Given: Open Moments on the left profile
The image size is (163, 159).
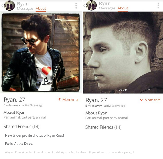Looking at the screenshot, I should 68,100.
